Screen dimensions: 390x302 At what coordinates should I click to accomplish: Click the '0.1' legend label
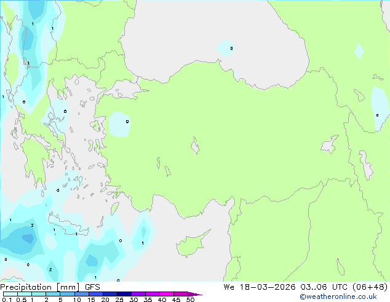[x=7, y=300]
